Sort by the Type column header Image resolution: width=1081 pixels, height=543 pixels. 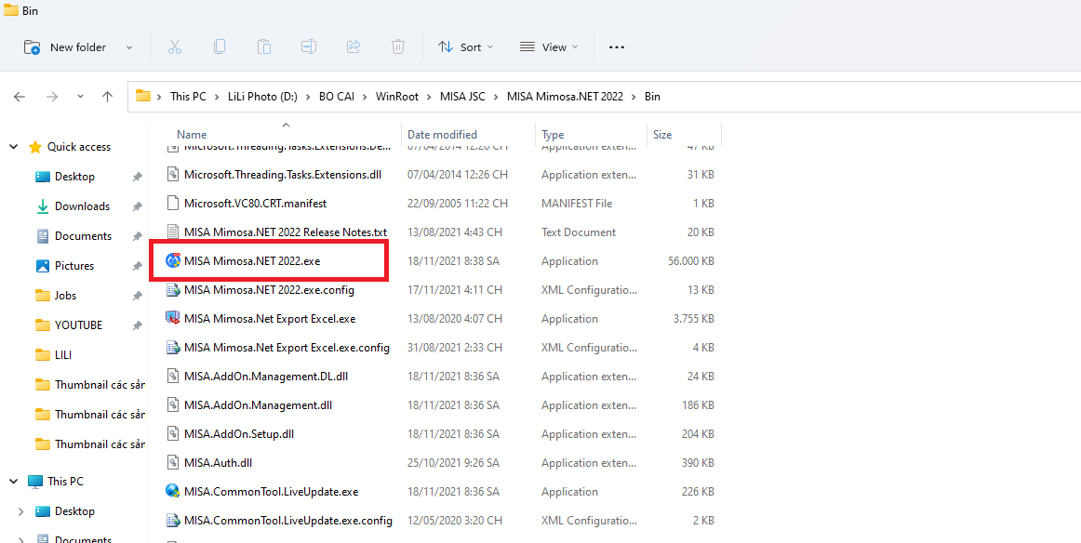(x=553, y=135)
